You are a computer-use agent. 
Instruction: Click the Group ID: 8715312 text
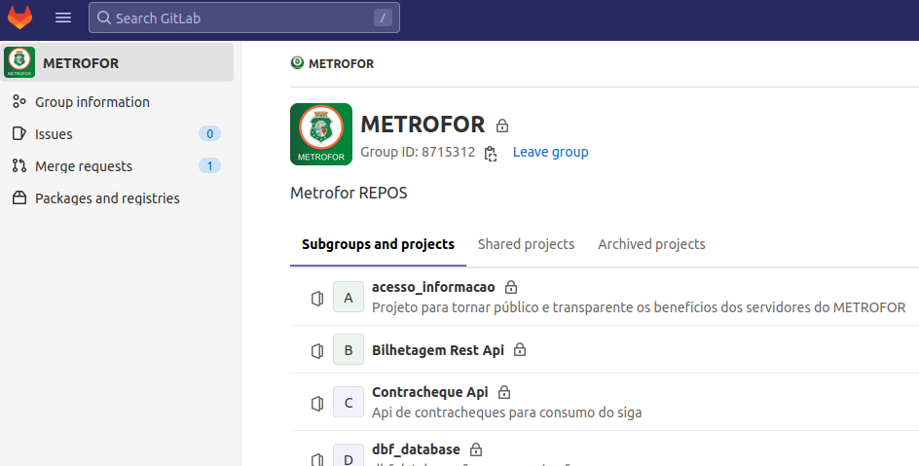point(418,152)
